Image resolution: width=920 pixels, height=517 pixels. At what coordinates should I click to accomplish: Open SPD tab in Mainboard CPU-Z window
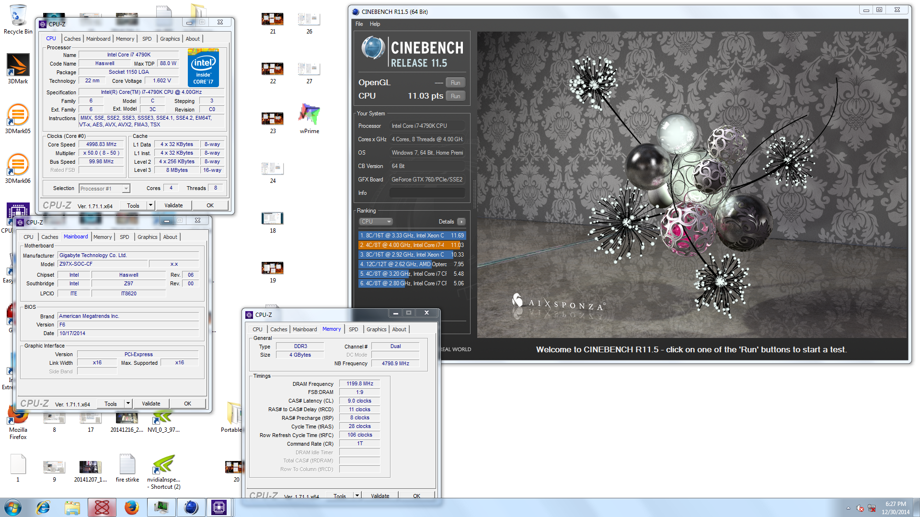point(125,237)
